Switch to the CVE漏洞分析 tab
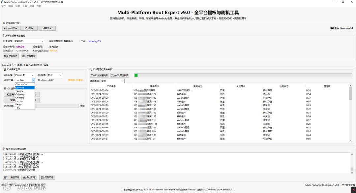The height and width of the screenshot is (193, 356). click(36, 65)
